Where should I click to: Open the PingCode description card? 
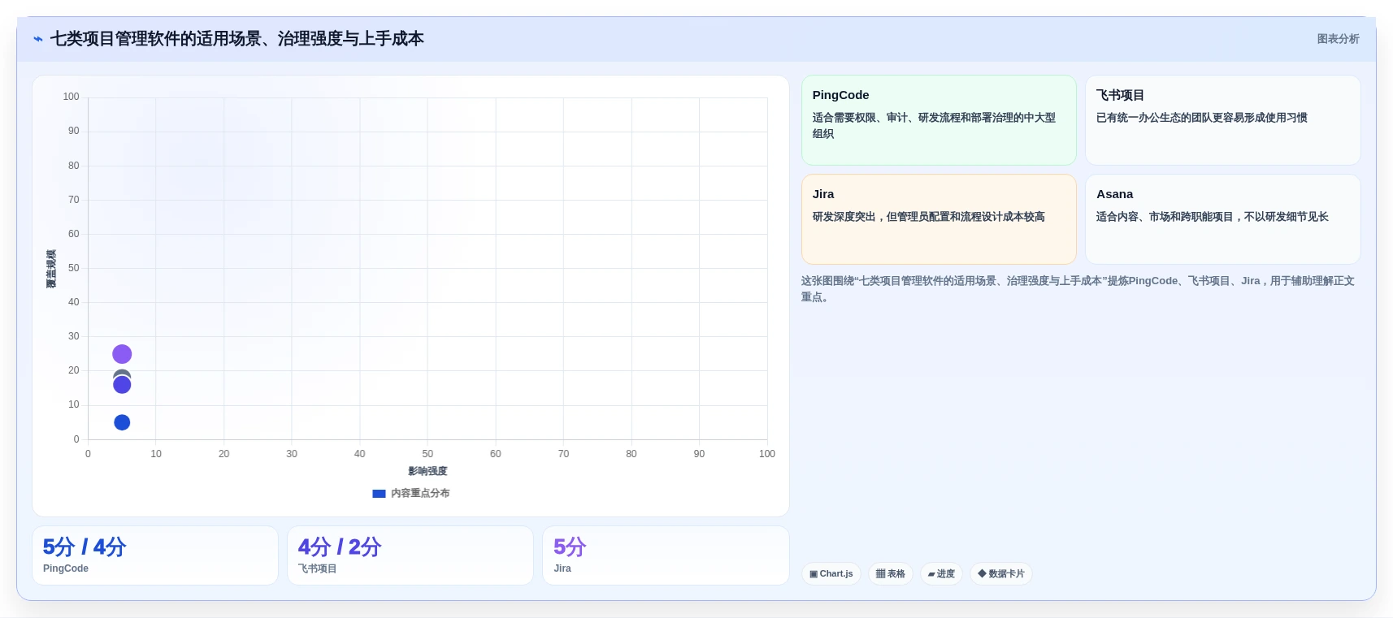tap(939, 120)
